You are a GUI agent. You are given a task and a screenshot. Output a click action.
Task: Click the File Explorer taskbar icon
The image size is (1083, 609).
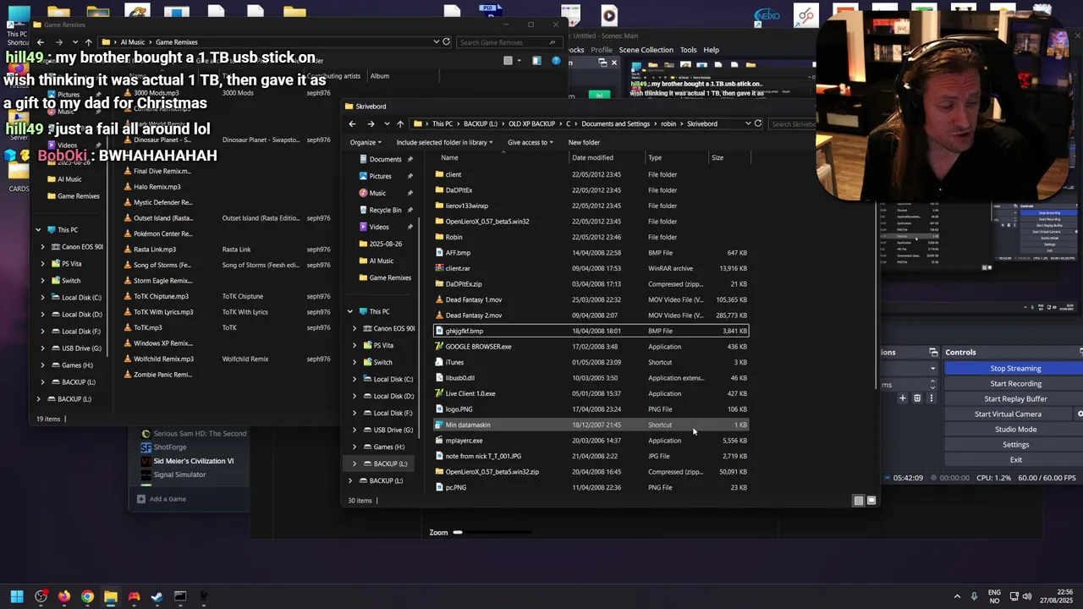tap(110, 596)
